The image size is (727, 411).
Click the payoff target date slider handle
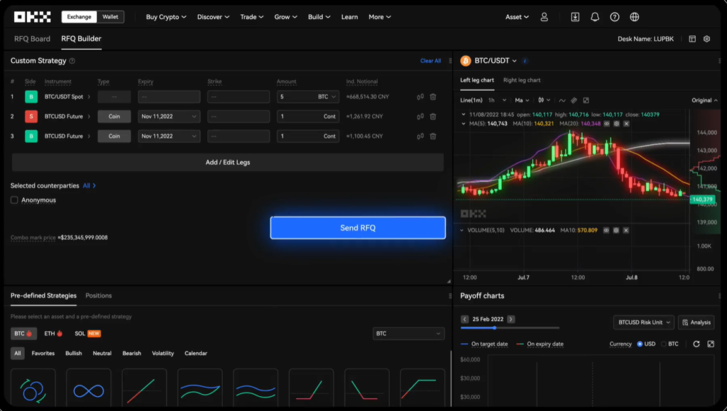[494, 328]
